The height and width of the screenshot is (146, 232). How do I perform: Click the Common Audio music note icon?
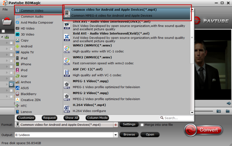coord(17,16)
